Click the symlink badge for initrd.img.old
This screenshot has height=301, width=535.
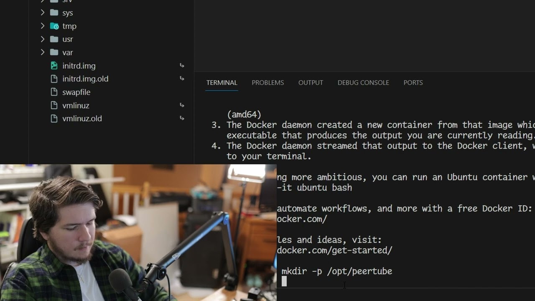point(182,79)
